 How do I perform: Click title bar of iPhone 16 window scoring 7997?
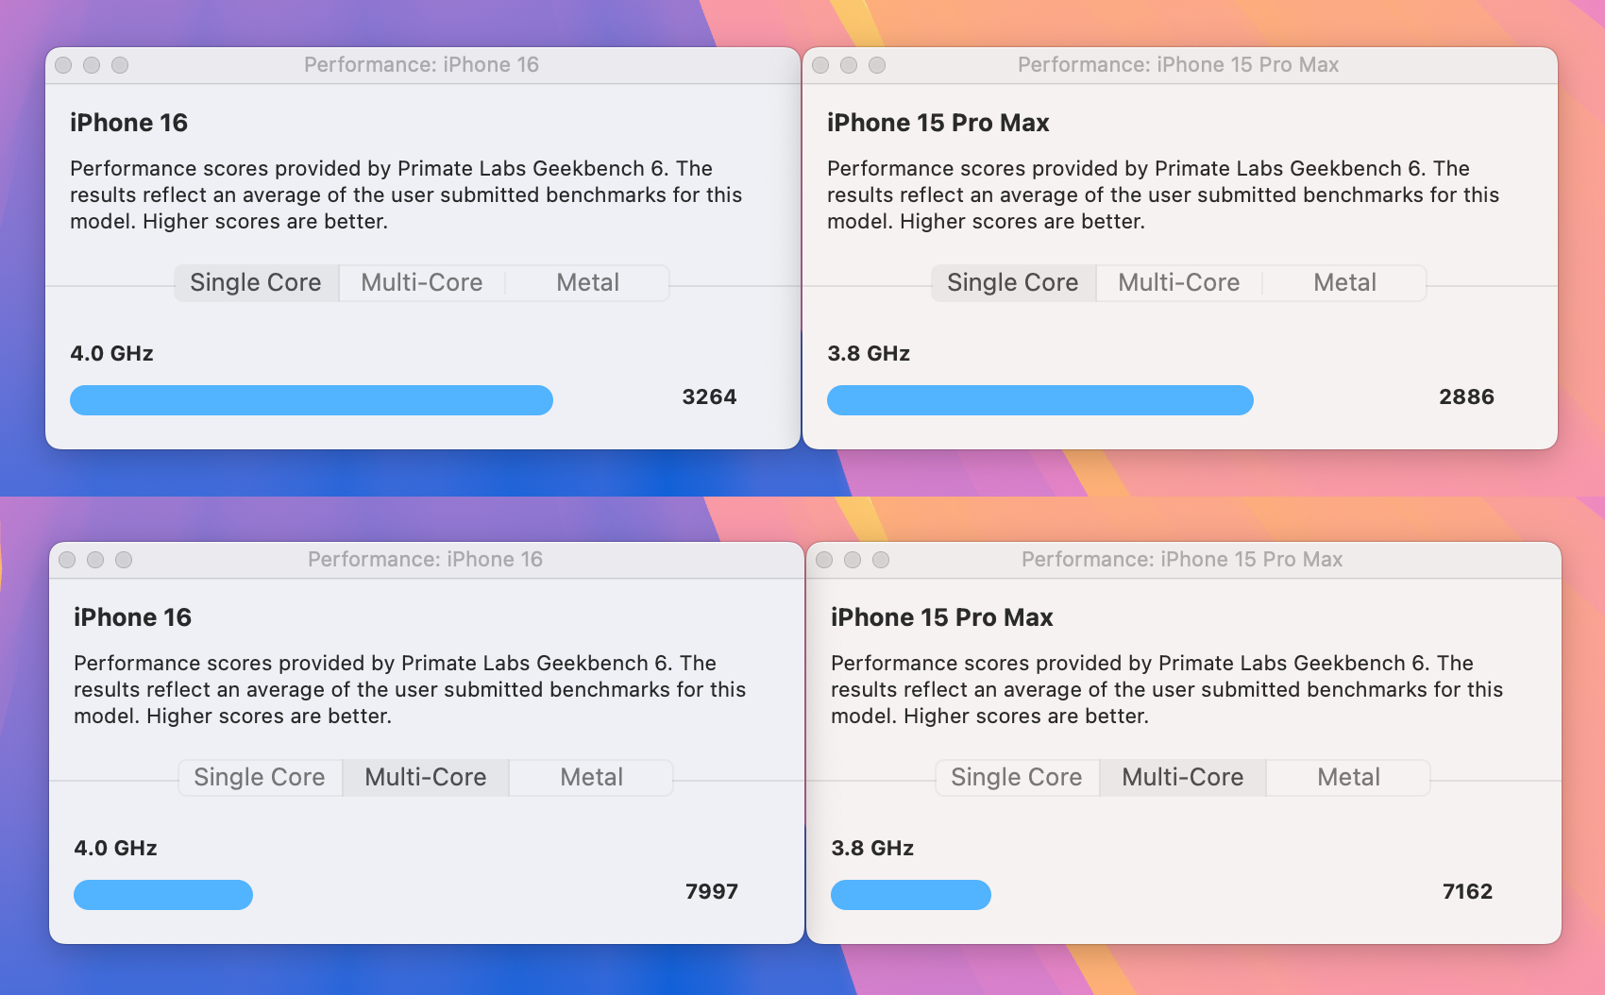425,560
